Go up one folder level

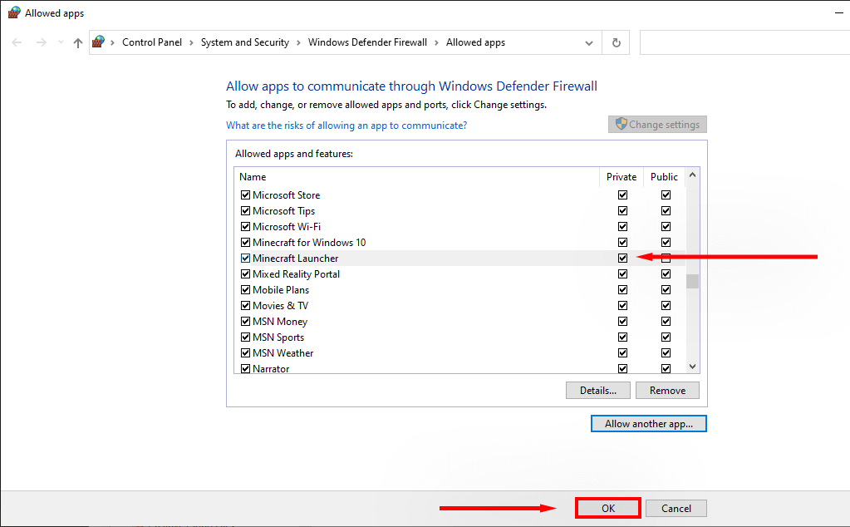[78, 42]
